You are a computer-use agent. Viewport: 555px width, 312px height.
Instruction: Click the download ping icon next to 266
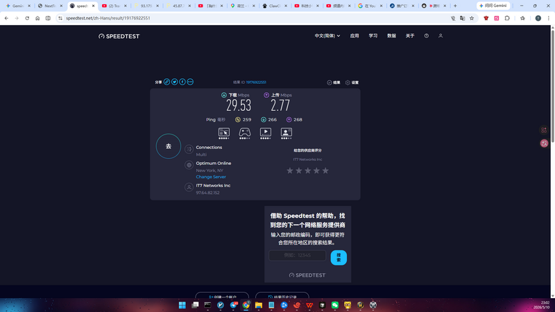pyautogui.click(x=264, y=119)
